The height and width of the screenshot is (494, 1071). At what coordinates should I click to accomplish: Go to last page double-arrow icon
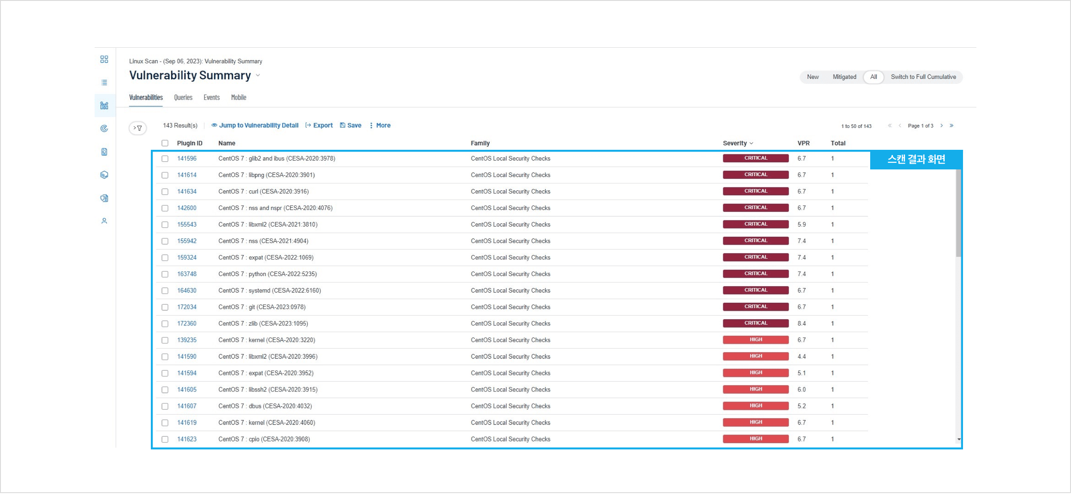(x=951, y=126)
